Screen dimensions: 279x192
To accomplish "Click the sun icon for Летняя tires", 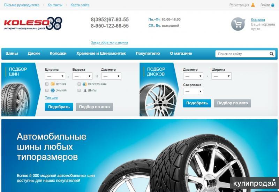I will point(53,84).
